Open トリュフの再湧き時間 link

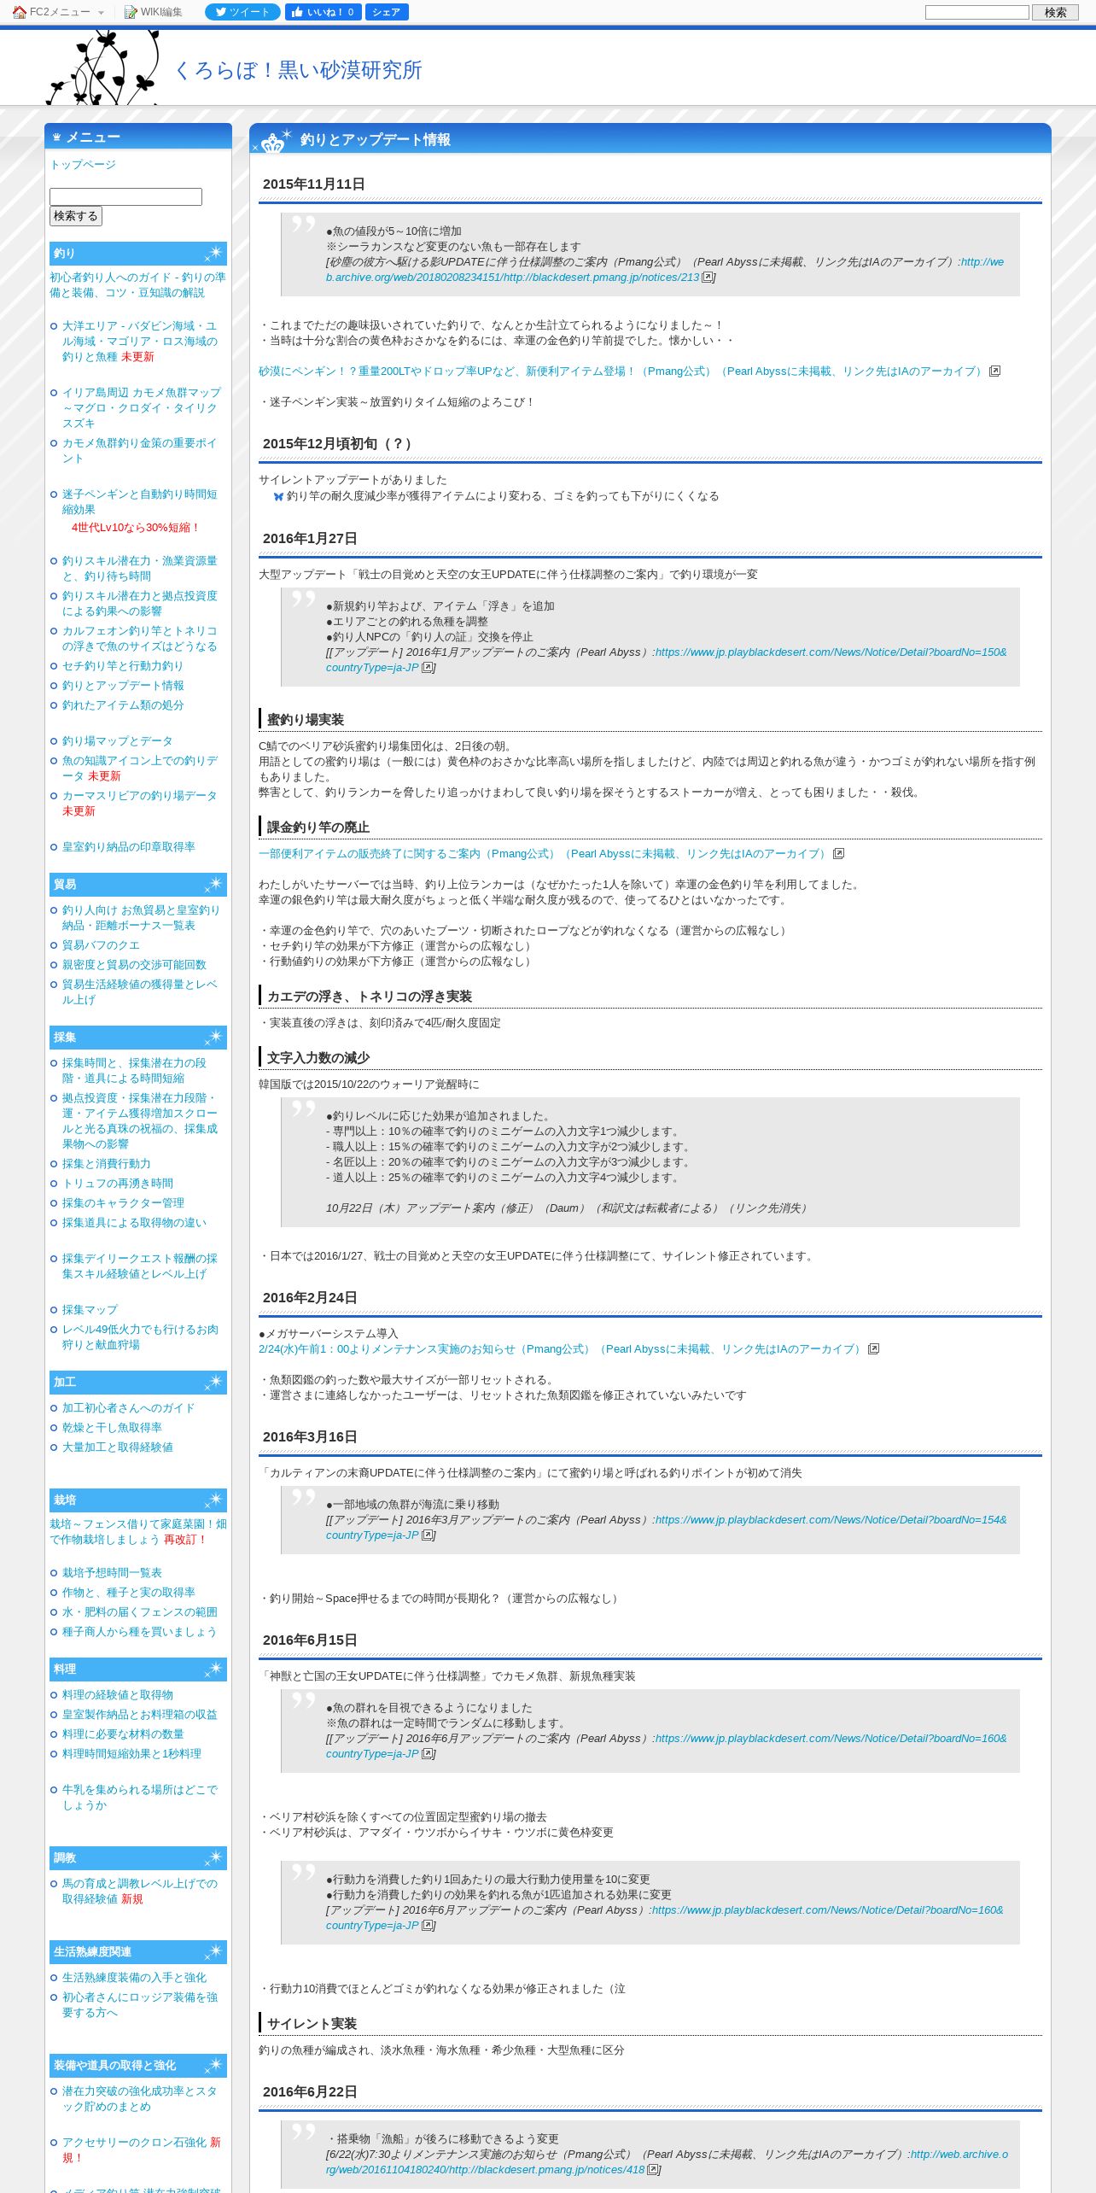117,1183
